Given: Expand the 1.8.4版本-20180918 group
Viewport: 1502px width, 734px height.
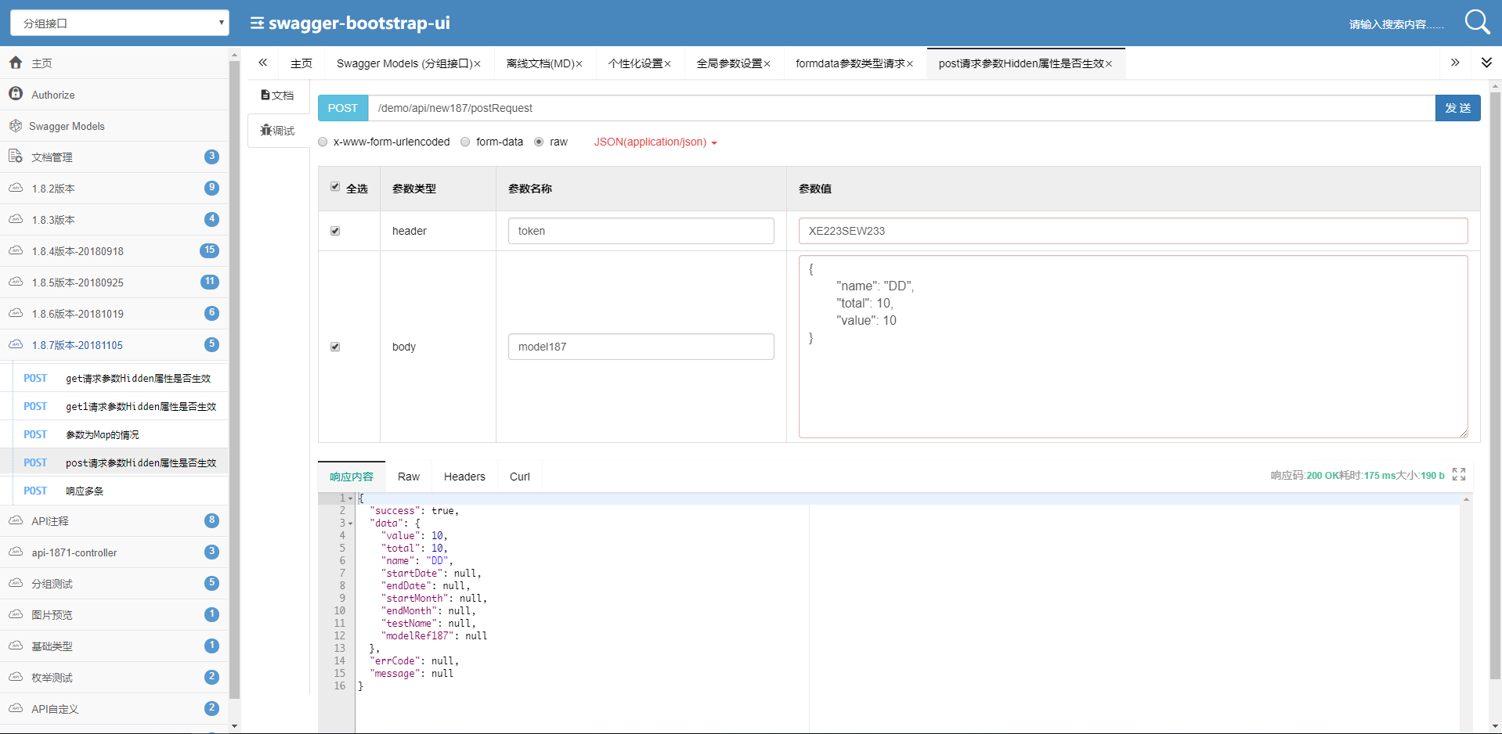Looking at the screenshot, I should click(114, 251).
